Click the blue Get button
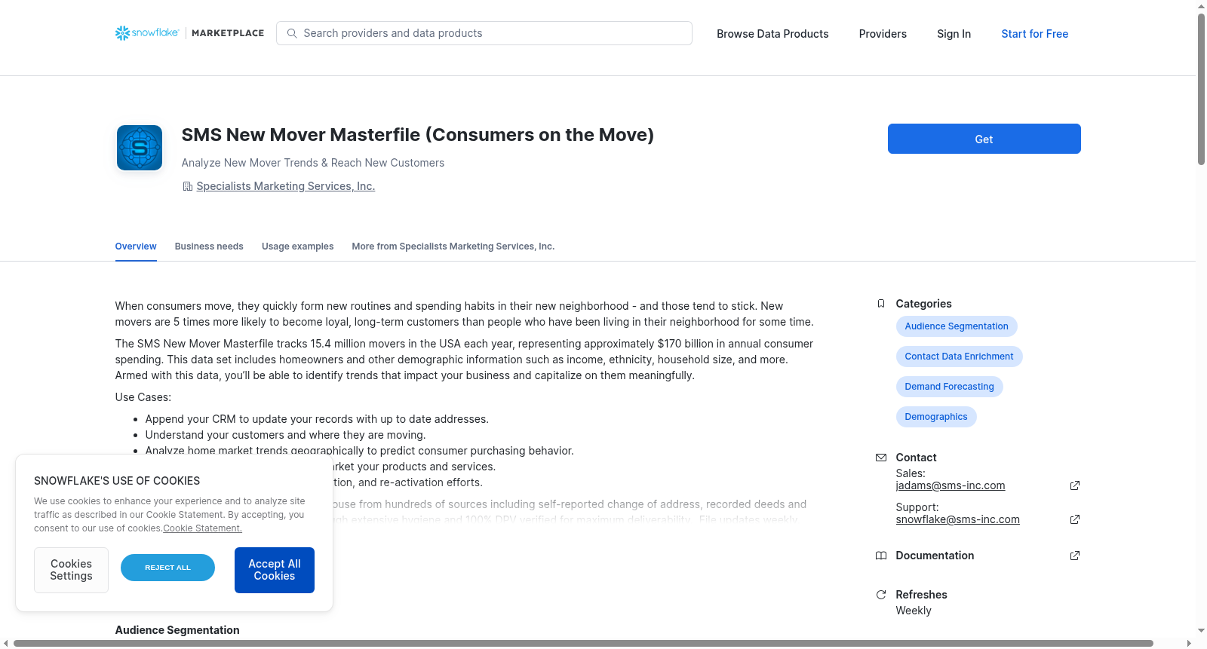This screenshot has height=649, width=1207. coord(984,139)
